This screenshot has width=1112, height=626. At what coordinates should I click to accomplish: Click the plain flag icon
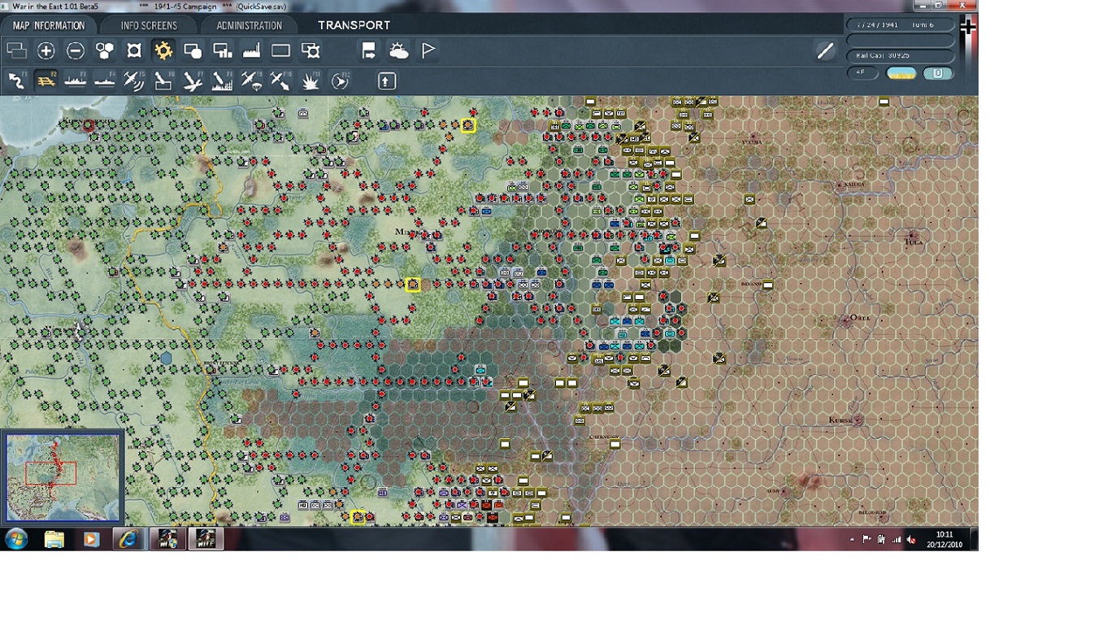click(428, 51)
